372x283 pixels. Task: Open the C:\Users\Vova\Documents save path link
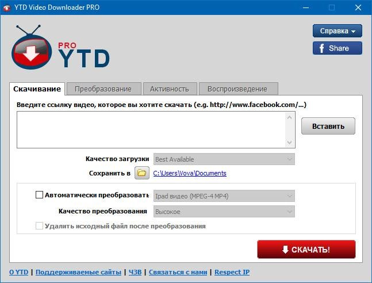[x=190, y=173]
